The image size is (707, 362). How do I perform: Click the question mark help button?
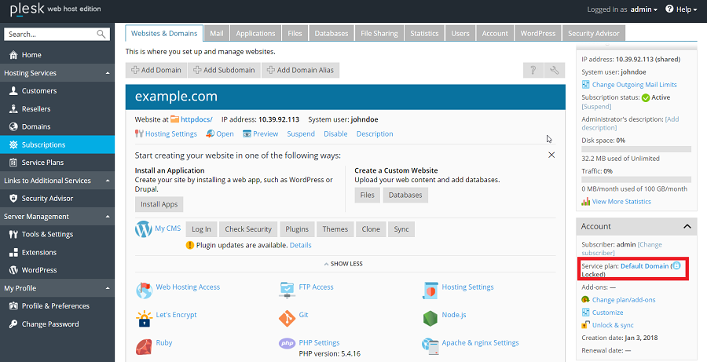pyautogui.click(x=533, y=70)
